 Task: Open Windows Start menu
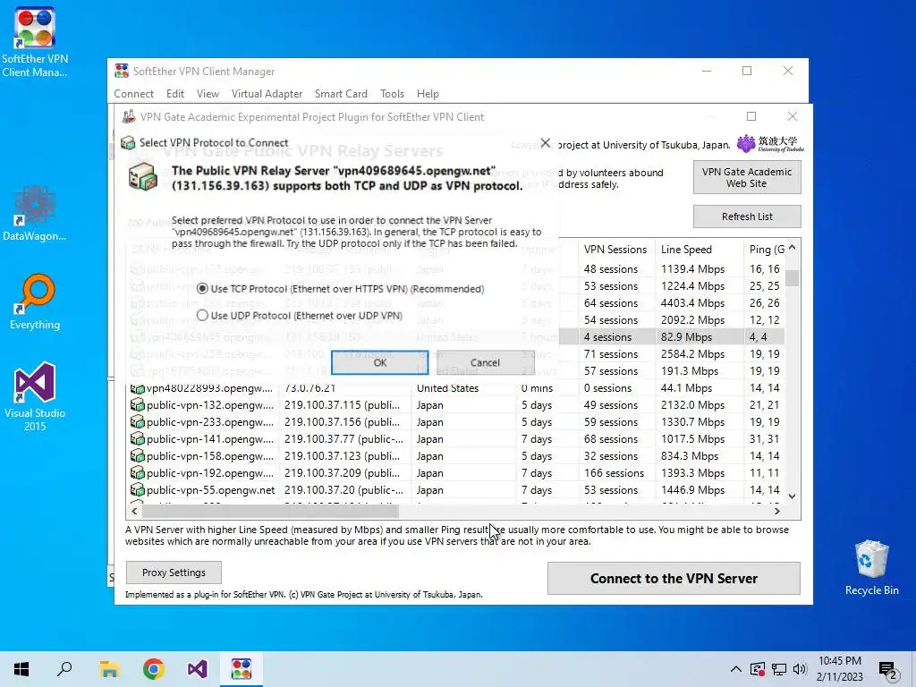[x=21, y=669]
